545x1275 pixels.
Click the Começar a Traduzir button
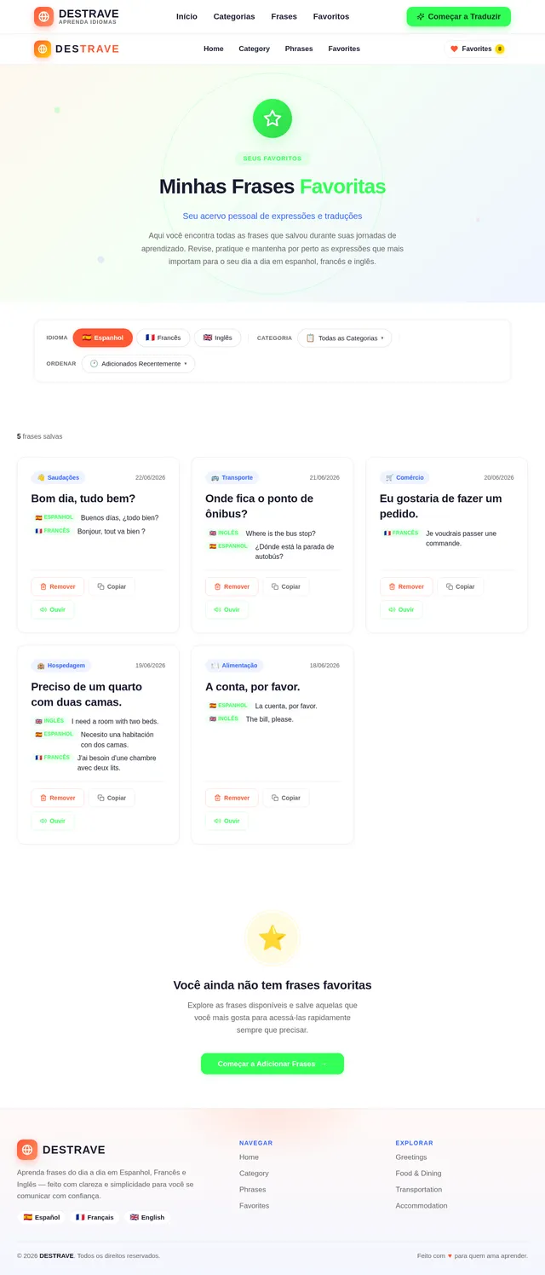tap(459, 16)
